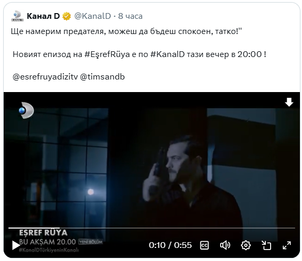Screen dimensions: 302x261
Task: Open picture-in-picture mini player icon
Action: 266,245
